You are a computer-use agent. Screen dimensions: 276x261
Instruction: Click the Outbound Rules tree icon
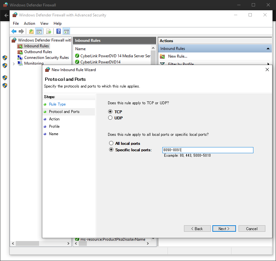[x=20, y=52]
